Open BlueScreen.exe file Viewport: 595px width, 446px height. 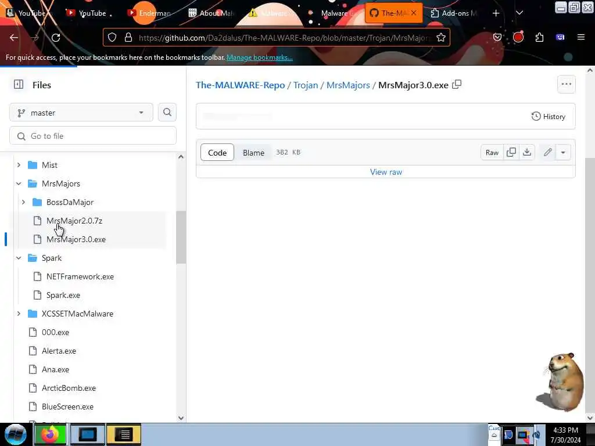(67, 407)
